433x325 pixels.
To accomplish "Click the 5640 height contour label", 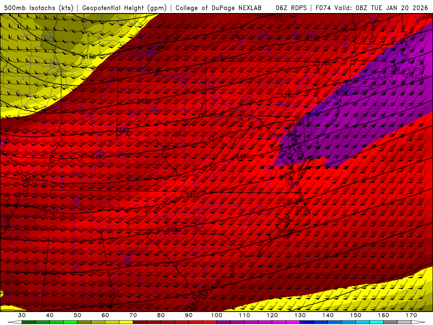I will pyautogui.click(x=48, y=273).
